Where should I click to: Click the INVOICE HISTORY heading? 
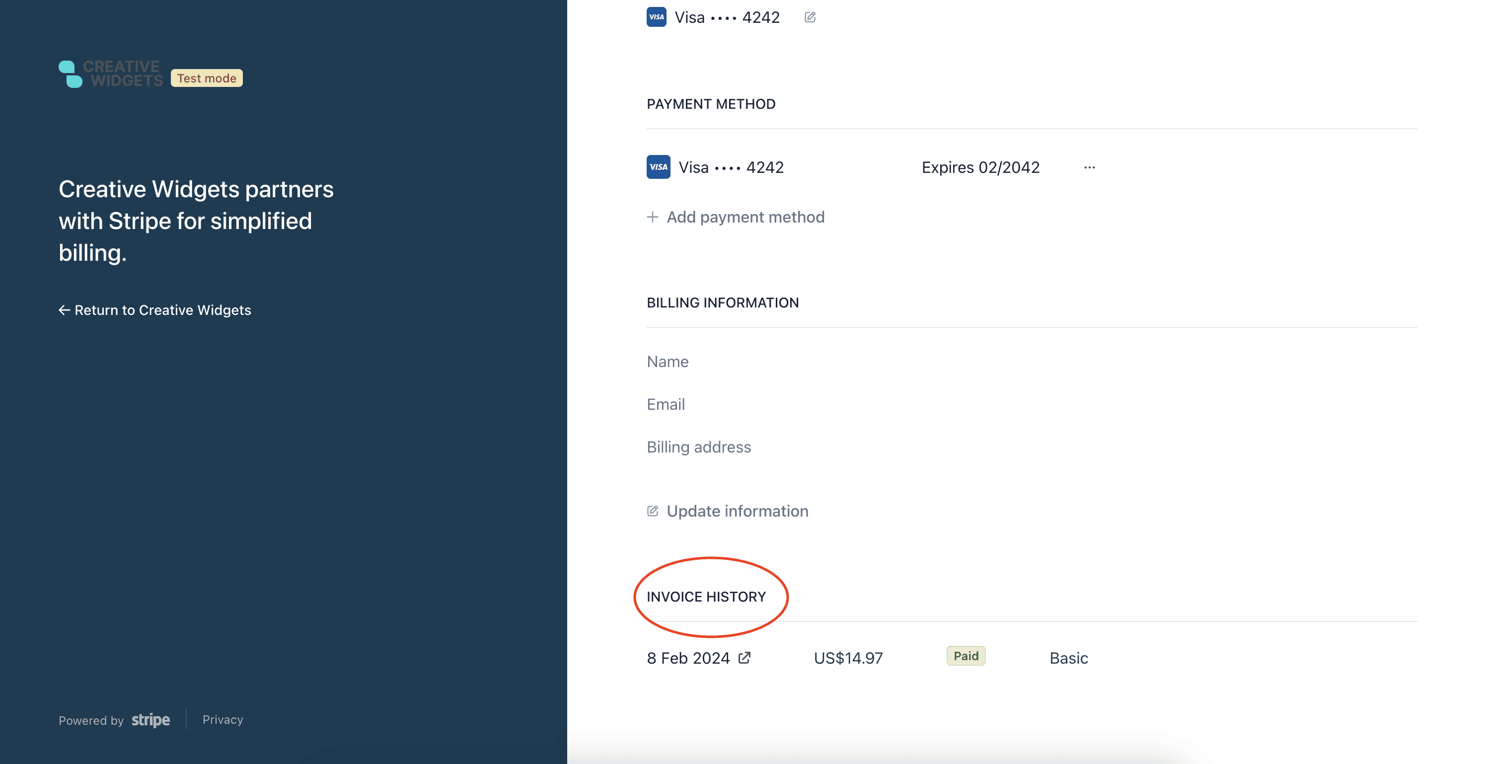coord(706,596)
